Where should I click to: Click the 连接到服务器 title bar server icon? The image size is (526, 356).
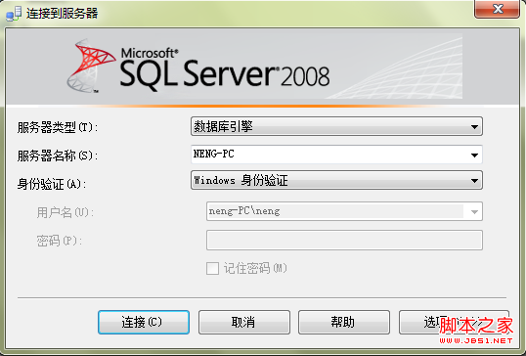[x=14, y=14]
